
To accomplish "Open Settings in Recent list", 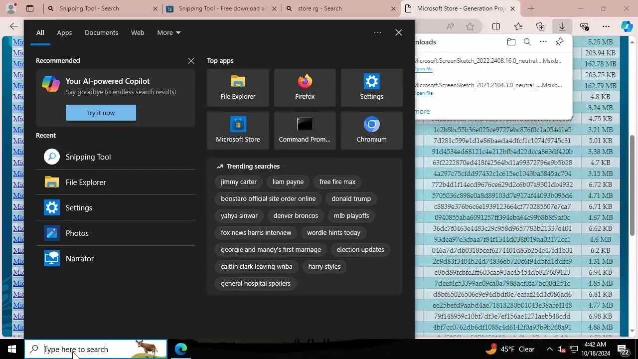I will point(115,207).
